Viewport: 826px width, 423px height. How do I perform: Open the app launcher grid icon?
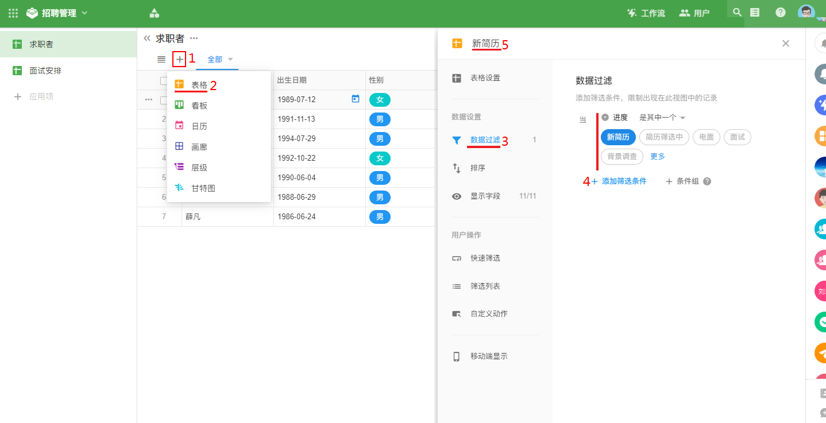tap(13, 13)
